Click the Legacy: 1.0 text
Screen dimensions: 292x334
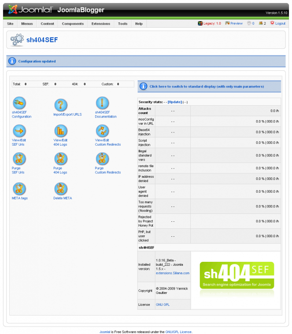(212, 23)
